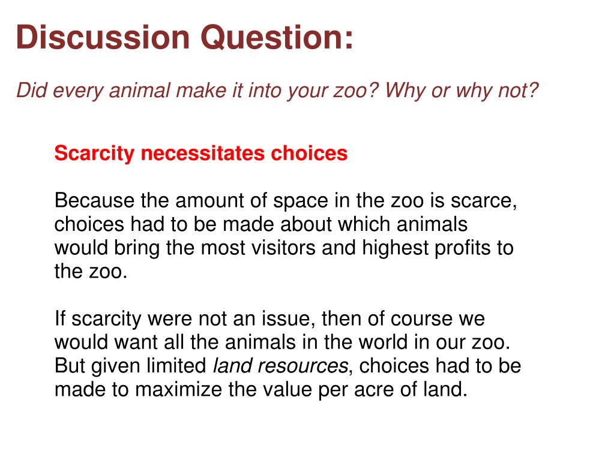Click the word 'Question:' in the title
Viewport: 614px width, 460px height.
pos(277,38)
